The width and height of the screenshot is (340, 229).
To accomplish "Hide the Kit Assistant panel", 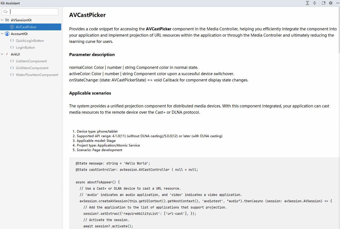I will click(x=337, y=3).
